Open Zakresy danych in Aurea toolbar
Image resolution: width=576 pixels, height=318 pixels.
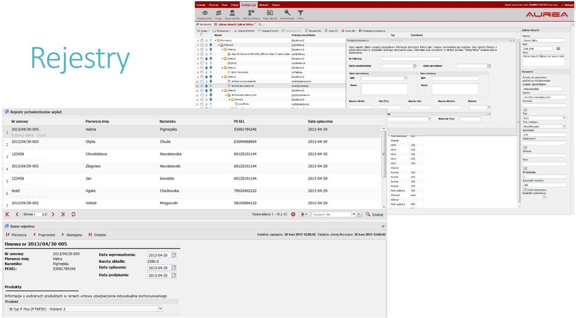[251, 14]
